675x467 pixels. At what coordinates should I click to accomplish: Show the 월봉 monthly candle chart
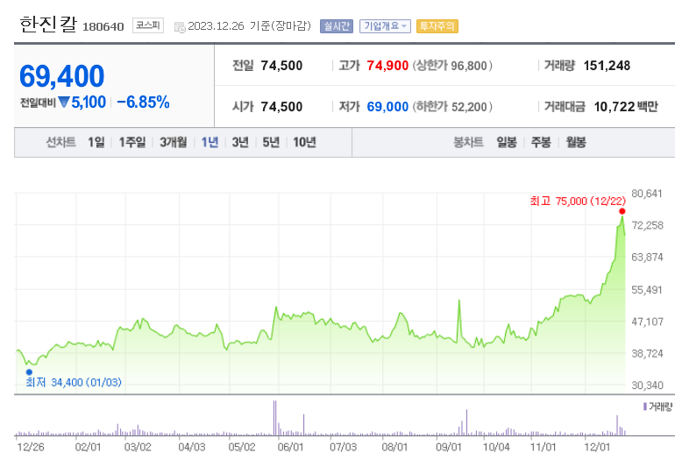[x=576, y=142]
